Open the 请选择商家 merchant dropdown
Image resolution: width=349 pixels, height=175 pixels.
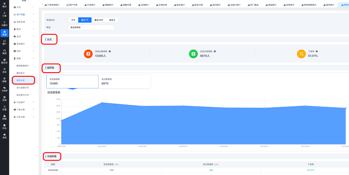[91, 28]
